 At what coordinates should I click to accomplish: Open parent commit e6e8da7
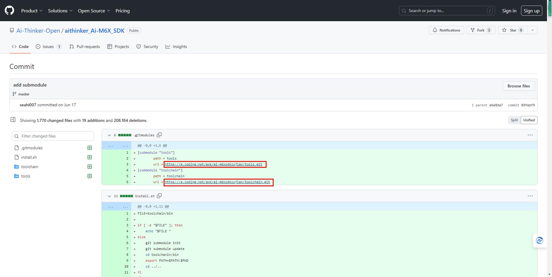496,105
